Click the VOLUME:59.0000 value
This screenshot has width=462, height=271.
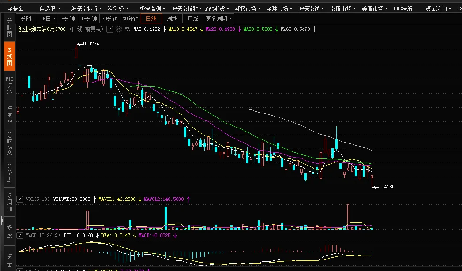[x=71, y=199]
